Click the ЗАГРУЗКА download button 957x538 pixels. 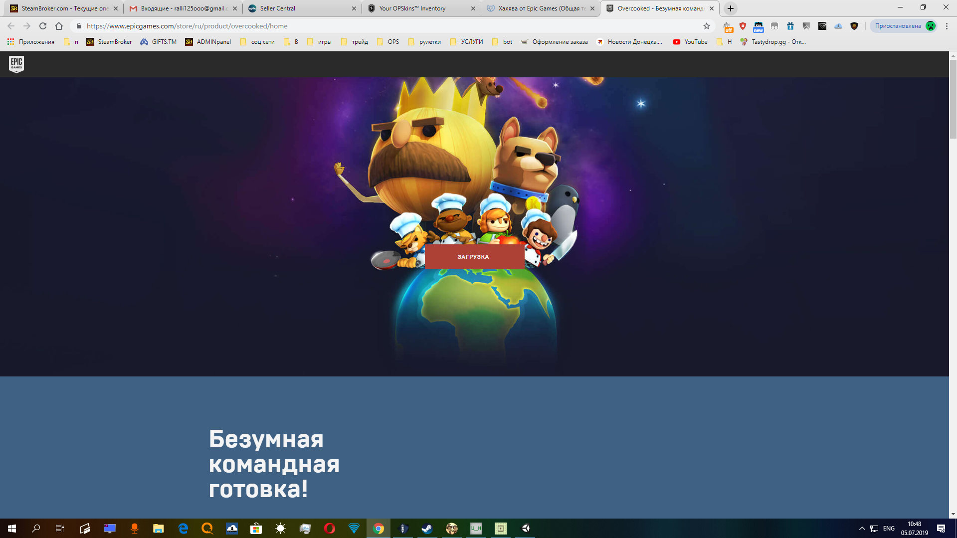coord(474,257)
